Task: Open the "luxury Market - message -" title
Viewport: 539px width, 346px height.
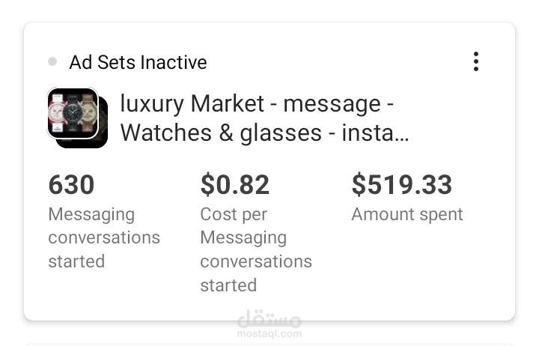Action: click(x=257, y=103)
